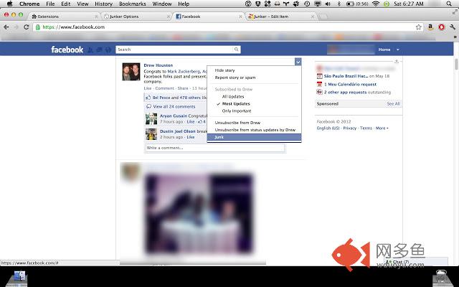459x287 pixels.
Task: Select checked Most Updates option
Action: [x=235, y=104]
